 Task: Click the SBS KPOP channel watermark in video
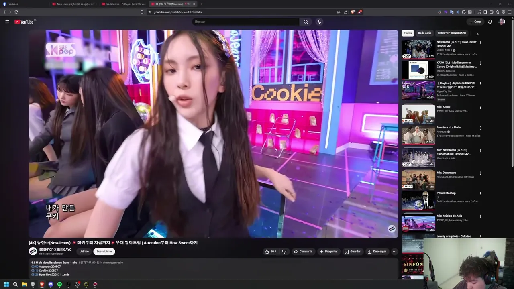tap(392, 229)
